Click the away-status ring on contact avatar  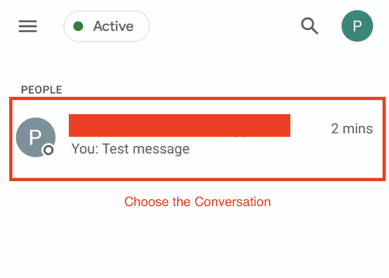[48, 150]
